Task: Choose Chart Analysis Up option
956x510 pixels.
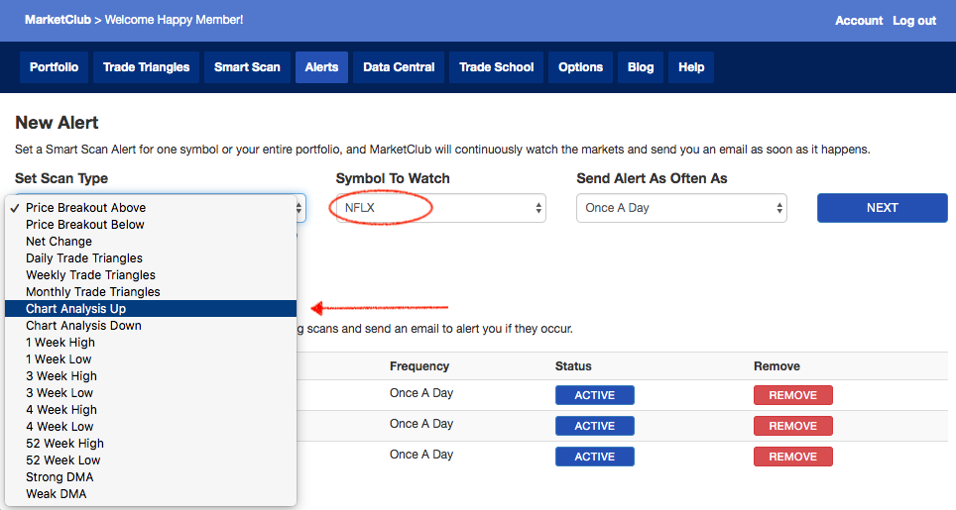Action: (x=151, y=309)
